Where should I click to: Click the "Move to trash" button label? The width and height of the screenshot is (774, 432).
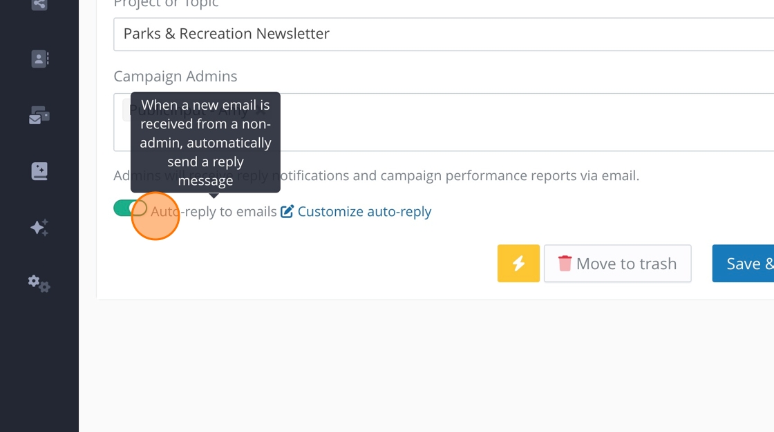(x=626, y=264)
